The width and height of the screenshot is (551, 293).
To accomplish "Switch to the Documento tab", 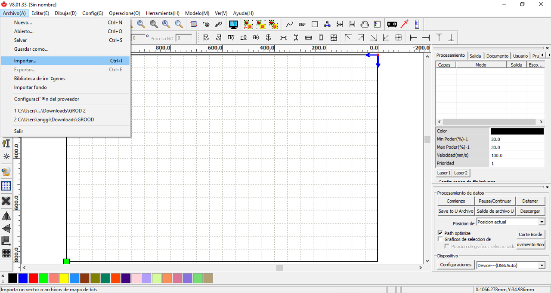I will pyautogui.click(x=497, y=56).
